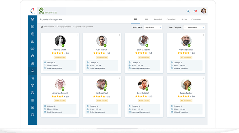Viewport: 239px width, 133px height.
Task: Switch to the Awarded tab
Action: (x=158, y=19)
